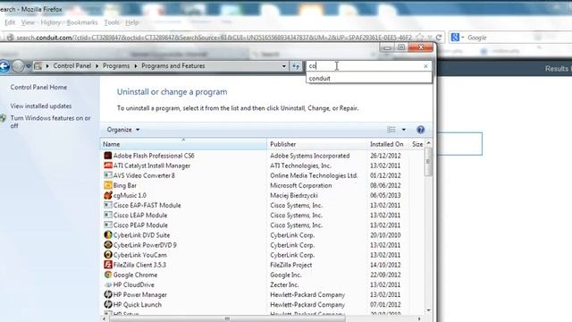
Task: Open the Firefox Bookmarks menu
Action: pos(82,22)
